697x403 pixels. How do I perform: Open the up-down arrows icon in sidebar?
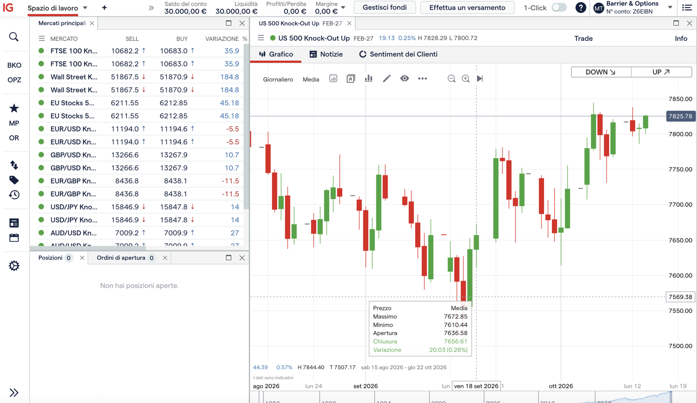pos(14,165)
